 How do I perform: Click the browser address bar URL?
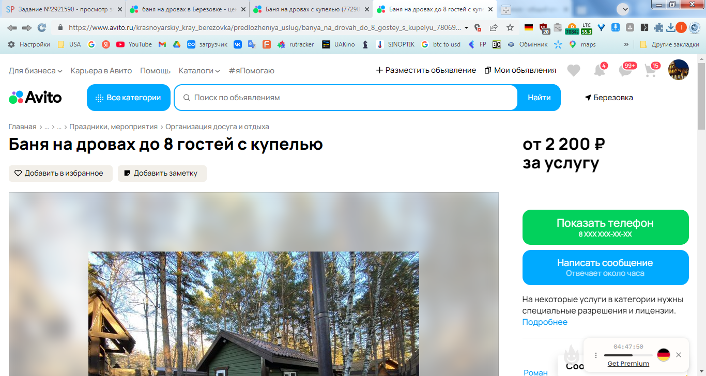click(x=264, y=28)
